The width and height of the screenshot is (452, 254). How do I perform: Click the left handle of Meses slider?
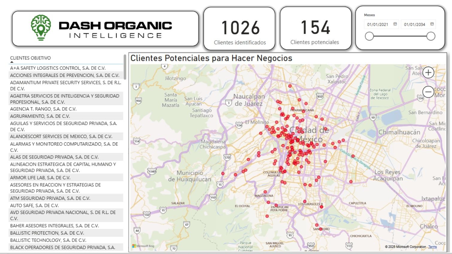tap(369, 36)
